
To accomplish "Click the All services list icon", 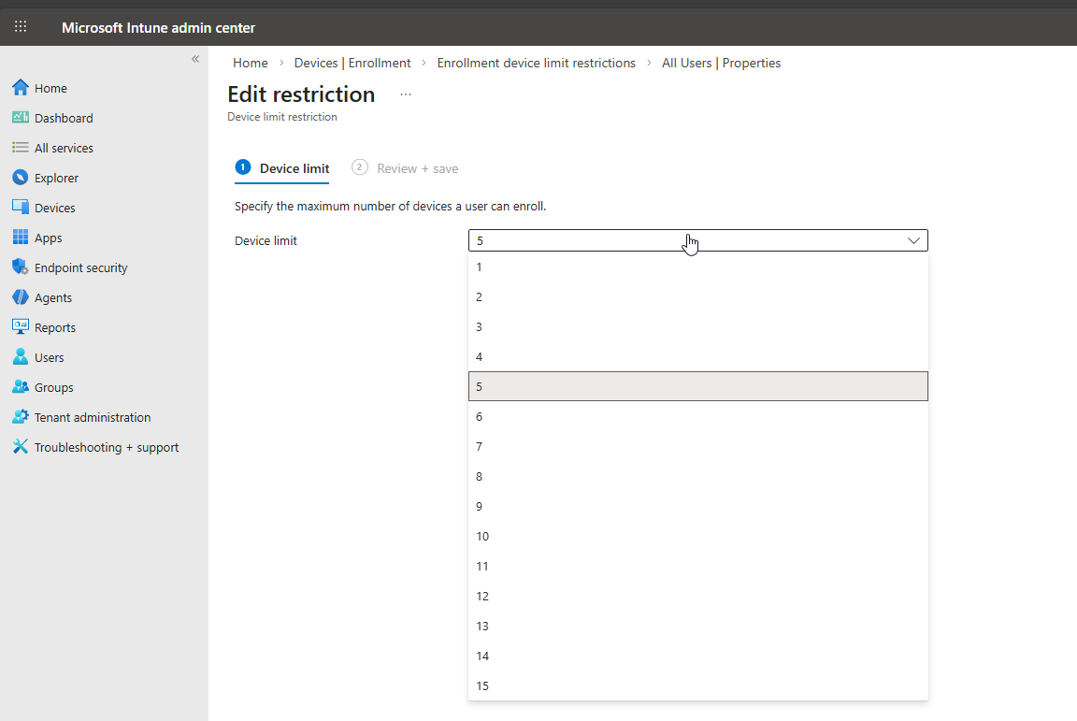I will [21, 147].
